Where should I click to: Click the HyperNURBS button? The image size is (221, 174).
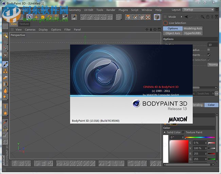pos(193,33)
